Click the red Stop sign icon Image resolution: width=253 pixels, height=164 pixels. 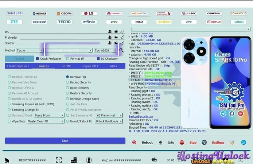[182, 142]
